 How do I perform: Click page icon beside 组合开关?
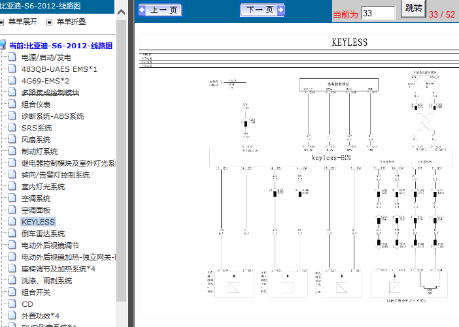(12, 292)
